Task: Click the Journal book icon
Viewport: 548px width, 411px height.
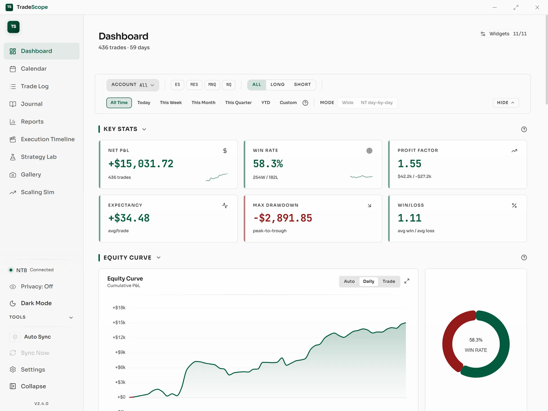Action: pyautogui.click(x=13, y=104)
